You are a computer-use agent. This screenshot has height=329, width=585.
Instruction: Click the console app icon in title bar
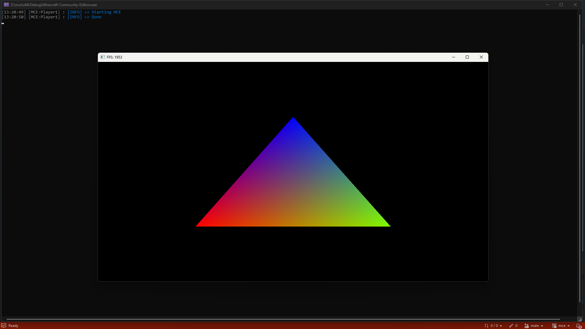6,5
